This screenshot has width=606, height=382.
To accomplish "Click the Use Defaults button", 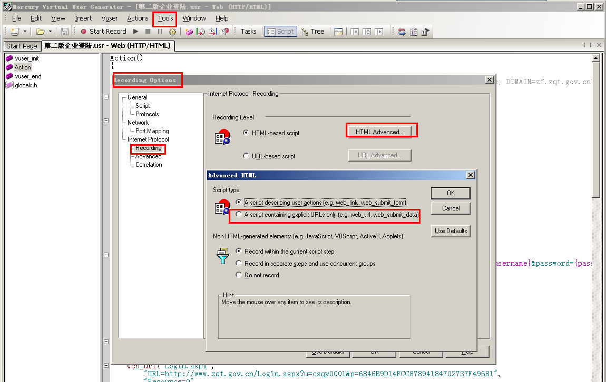I will pyautogui.click(x=451, y=230).
